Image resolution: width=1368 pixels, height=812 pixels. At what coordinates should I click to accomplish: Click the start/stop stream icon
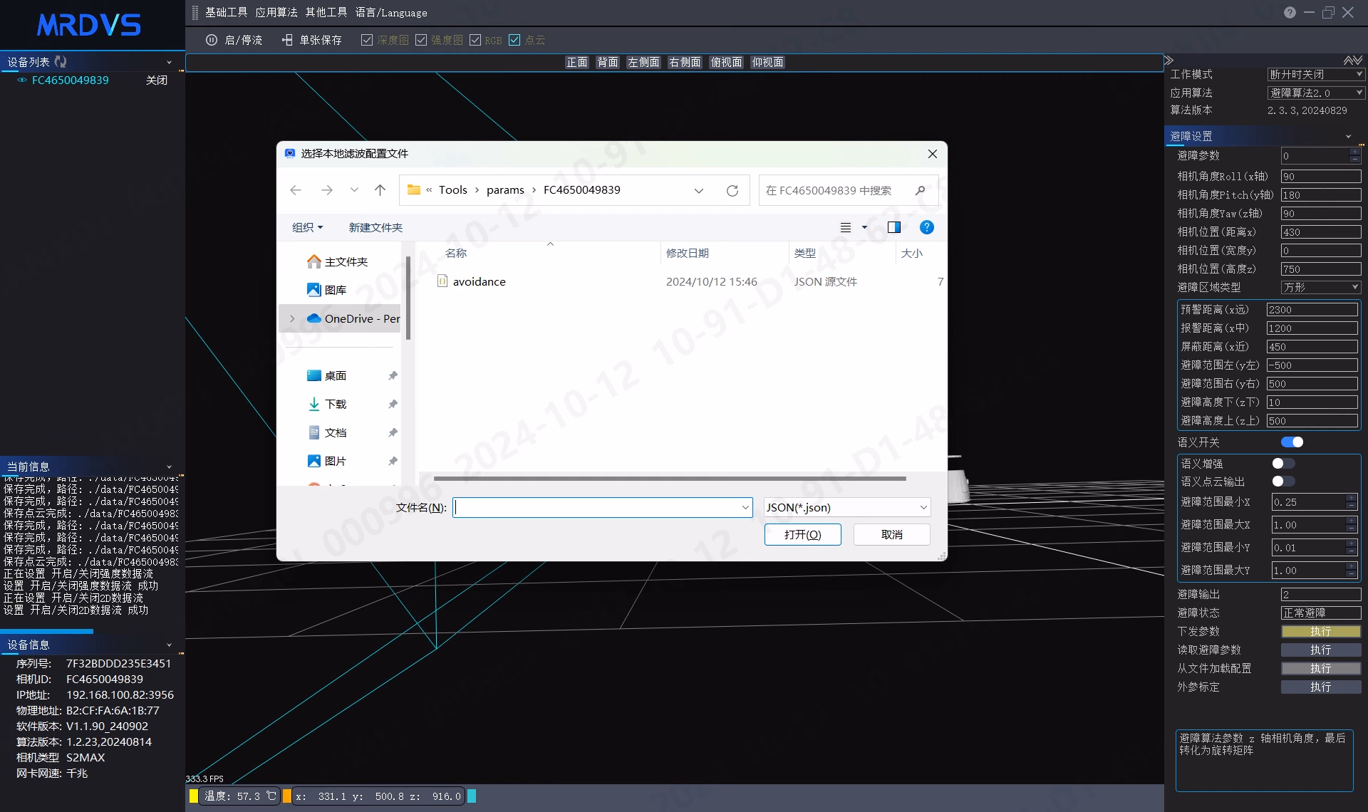click(x=212, y=40)
